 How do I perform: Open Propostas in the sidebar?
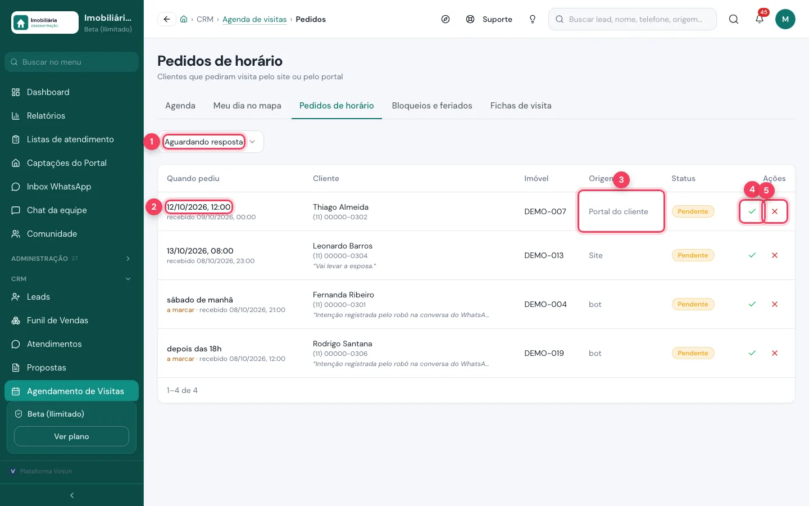[71, 368]
